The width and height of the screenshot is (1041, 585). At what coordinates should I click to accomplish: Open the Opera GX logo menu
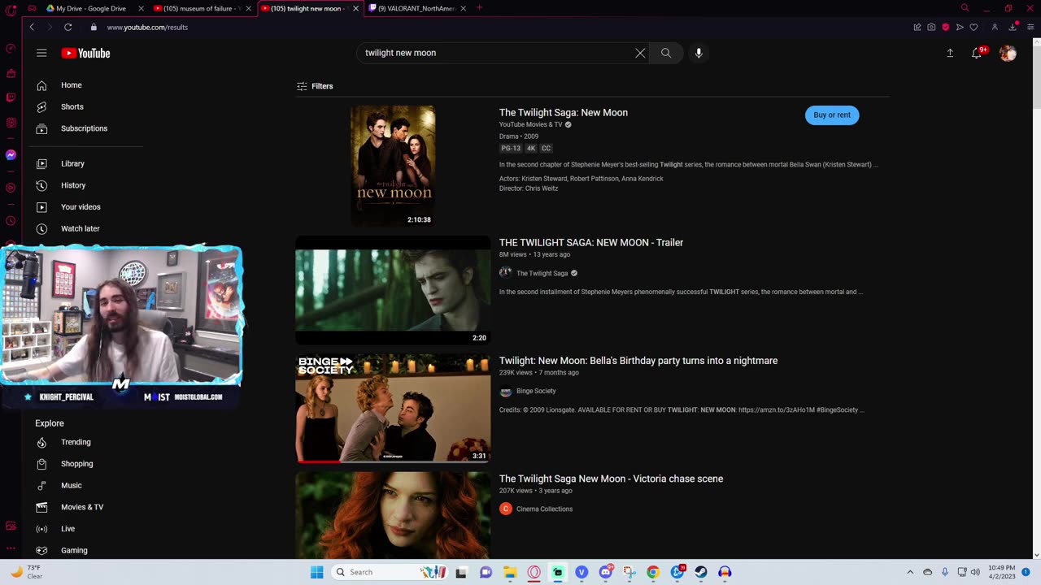click(x=11, y=10)
